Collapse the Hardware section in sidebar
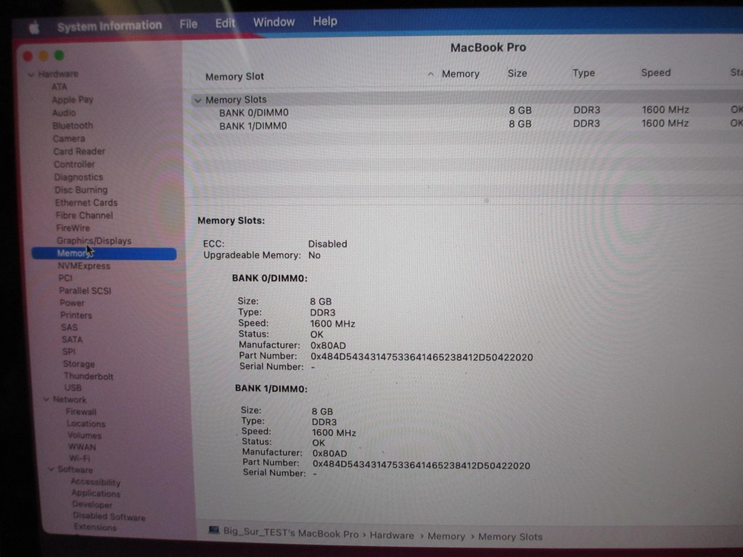Viewport: 743px width, 557px height. (31, 75)
